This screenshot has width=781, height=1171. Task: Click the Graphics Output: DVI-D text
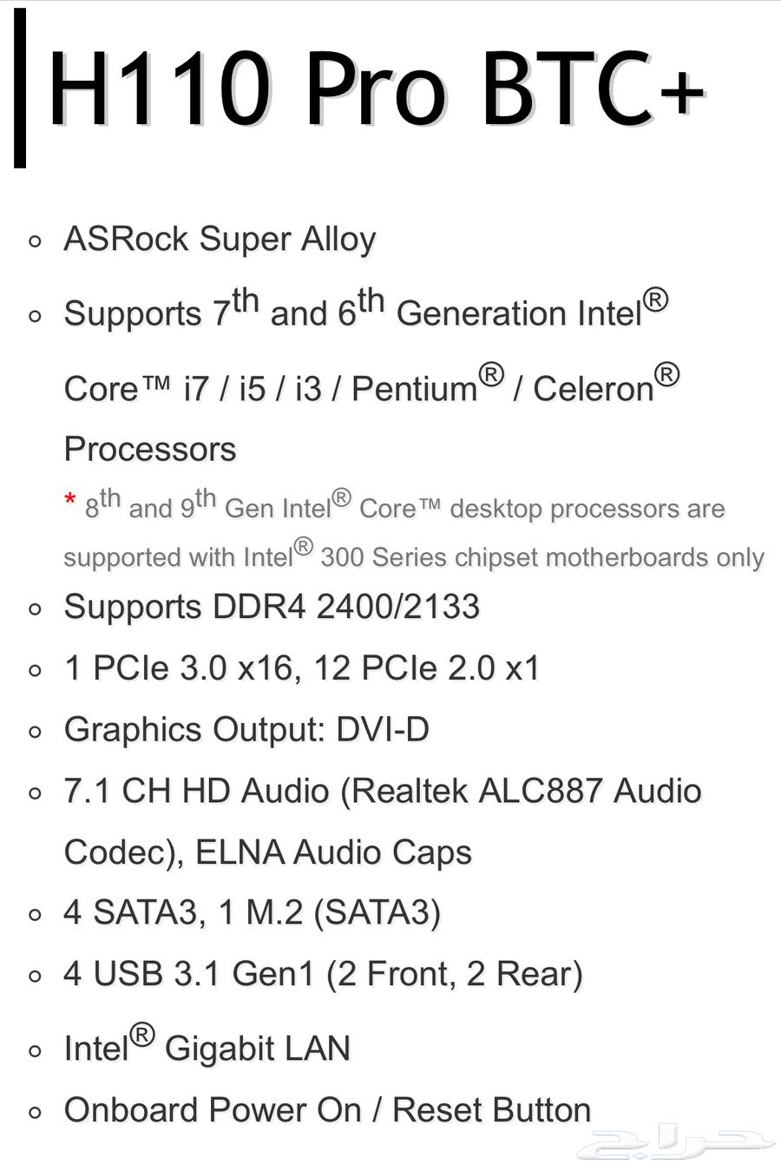(246, 730)
